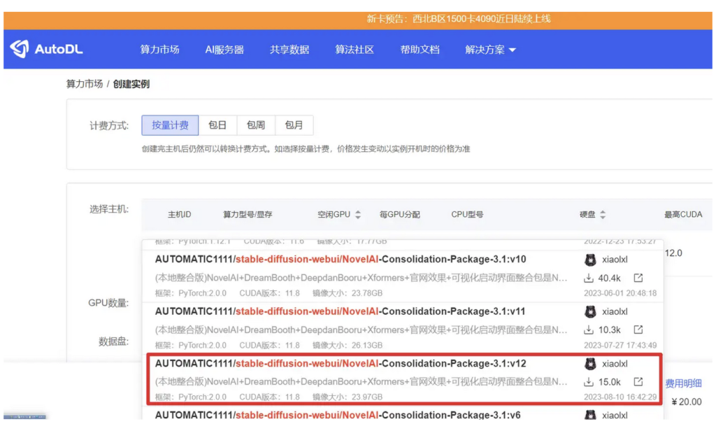The height and width of the screenshot is (438, 716).
Task: Open 算法社区 in the navigation bar
Action: click(x=355, y=50)
